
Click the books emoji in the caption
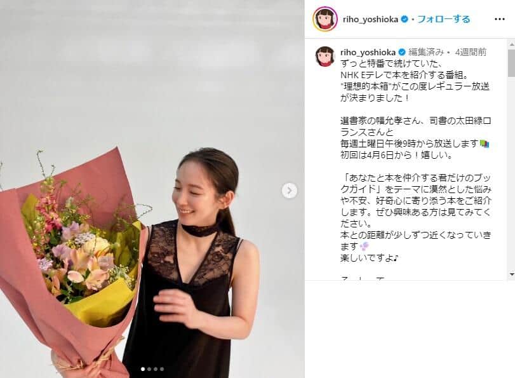point(485,144)
